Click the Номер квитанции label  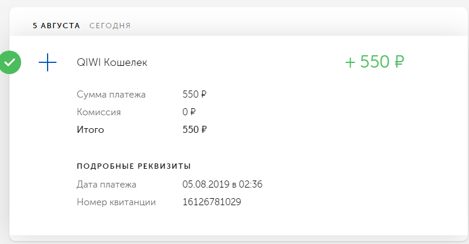pos(116,202)
